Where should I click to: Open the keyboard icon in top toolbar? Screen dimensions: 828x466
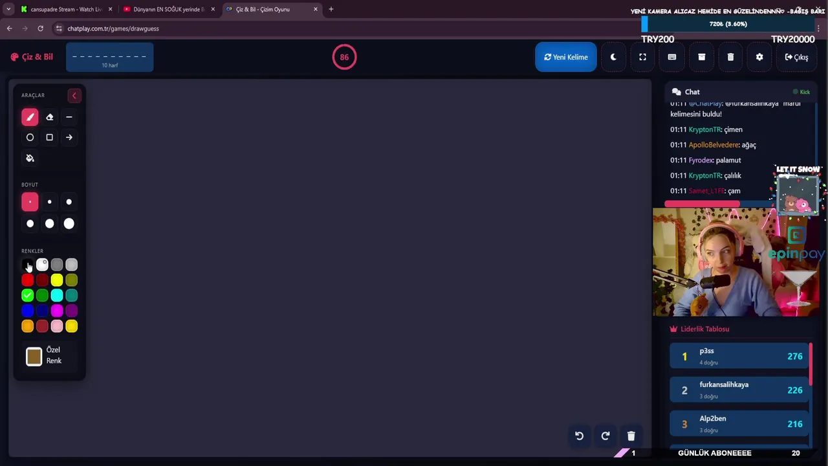(672, 57)
